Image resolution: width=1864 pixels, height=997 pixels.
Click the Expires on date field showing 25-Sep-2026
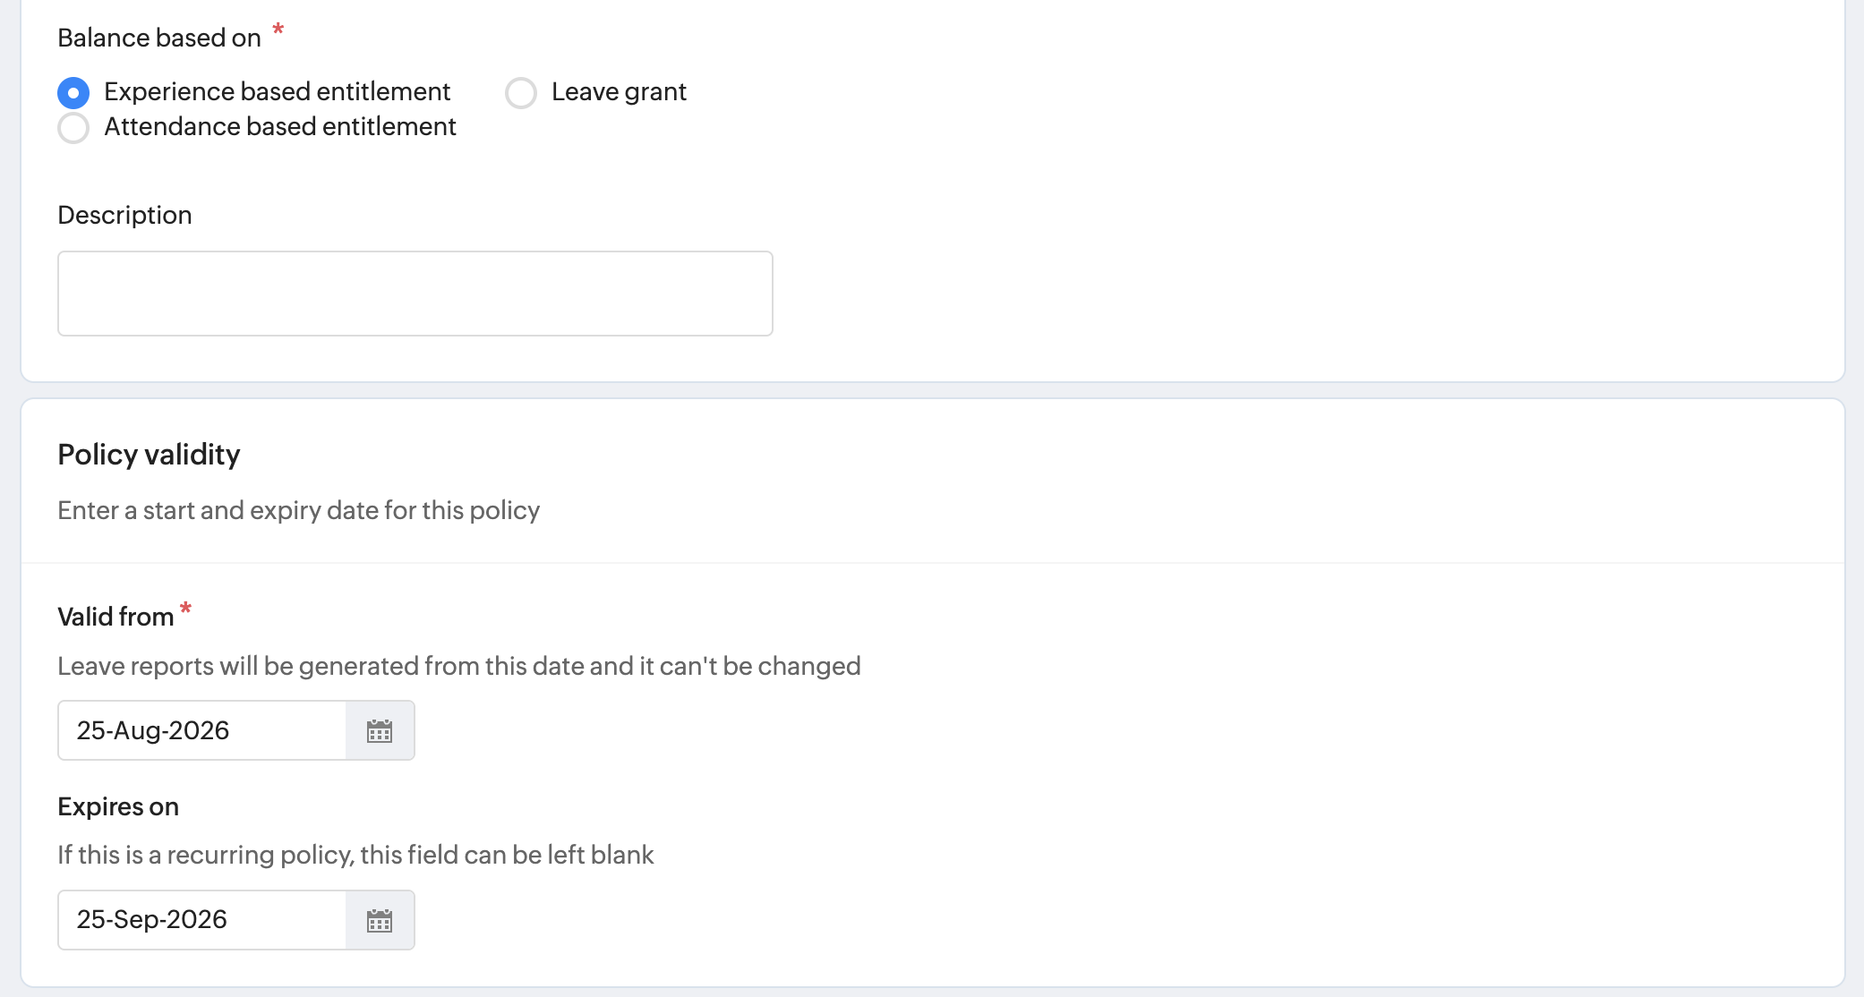tap(202, 920)
